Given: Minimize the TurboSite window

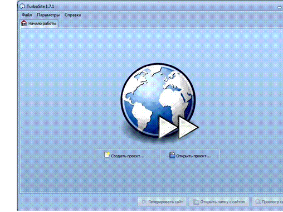Looking at the screenshot, I should [280, 7].
